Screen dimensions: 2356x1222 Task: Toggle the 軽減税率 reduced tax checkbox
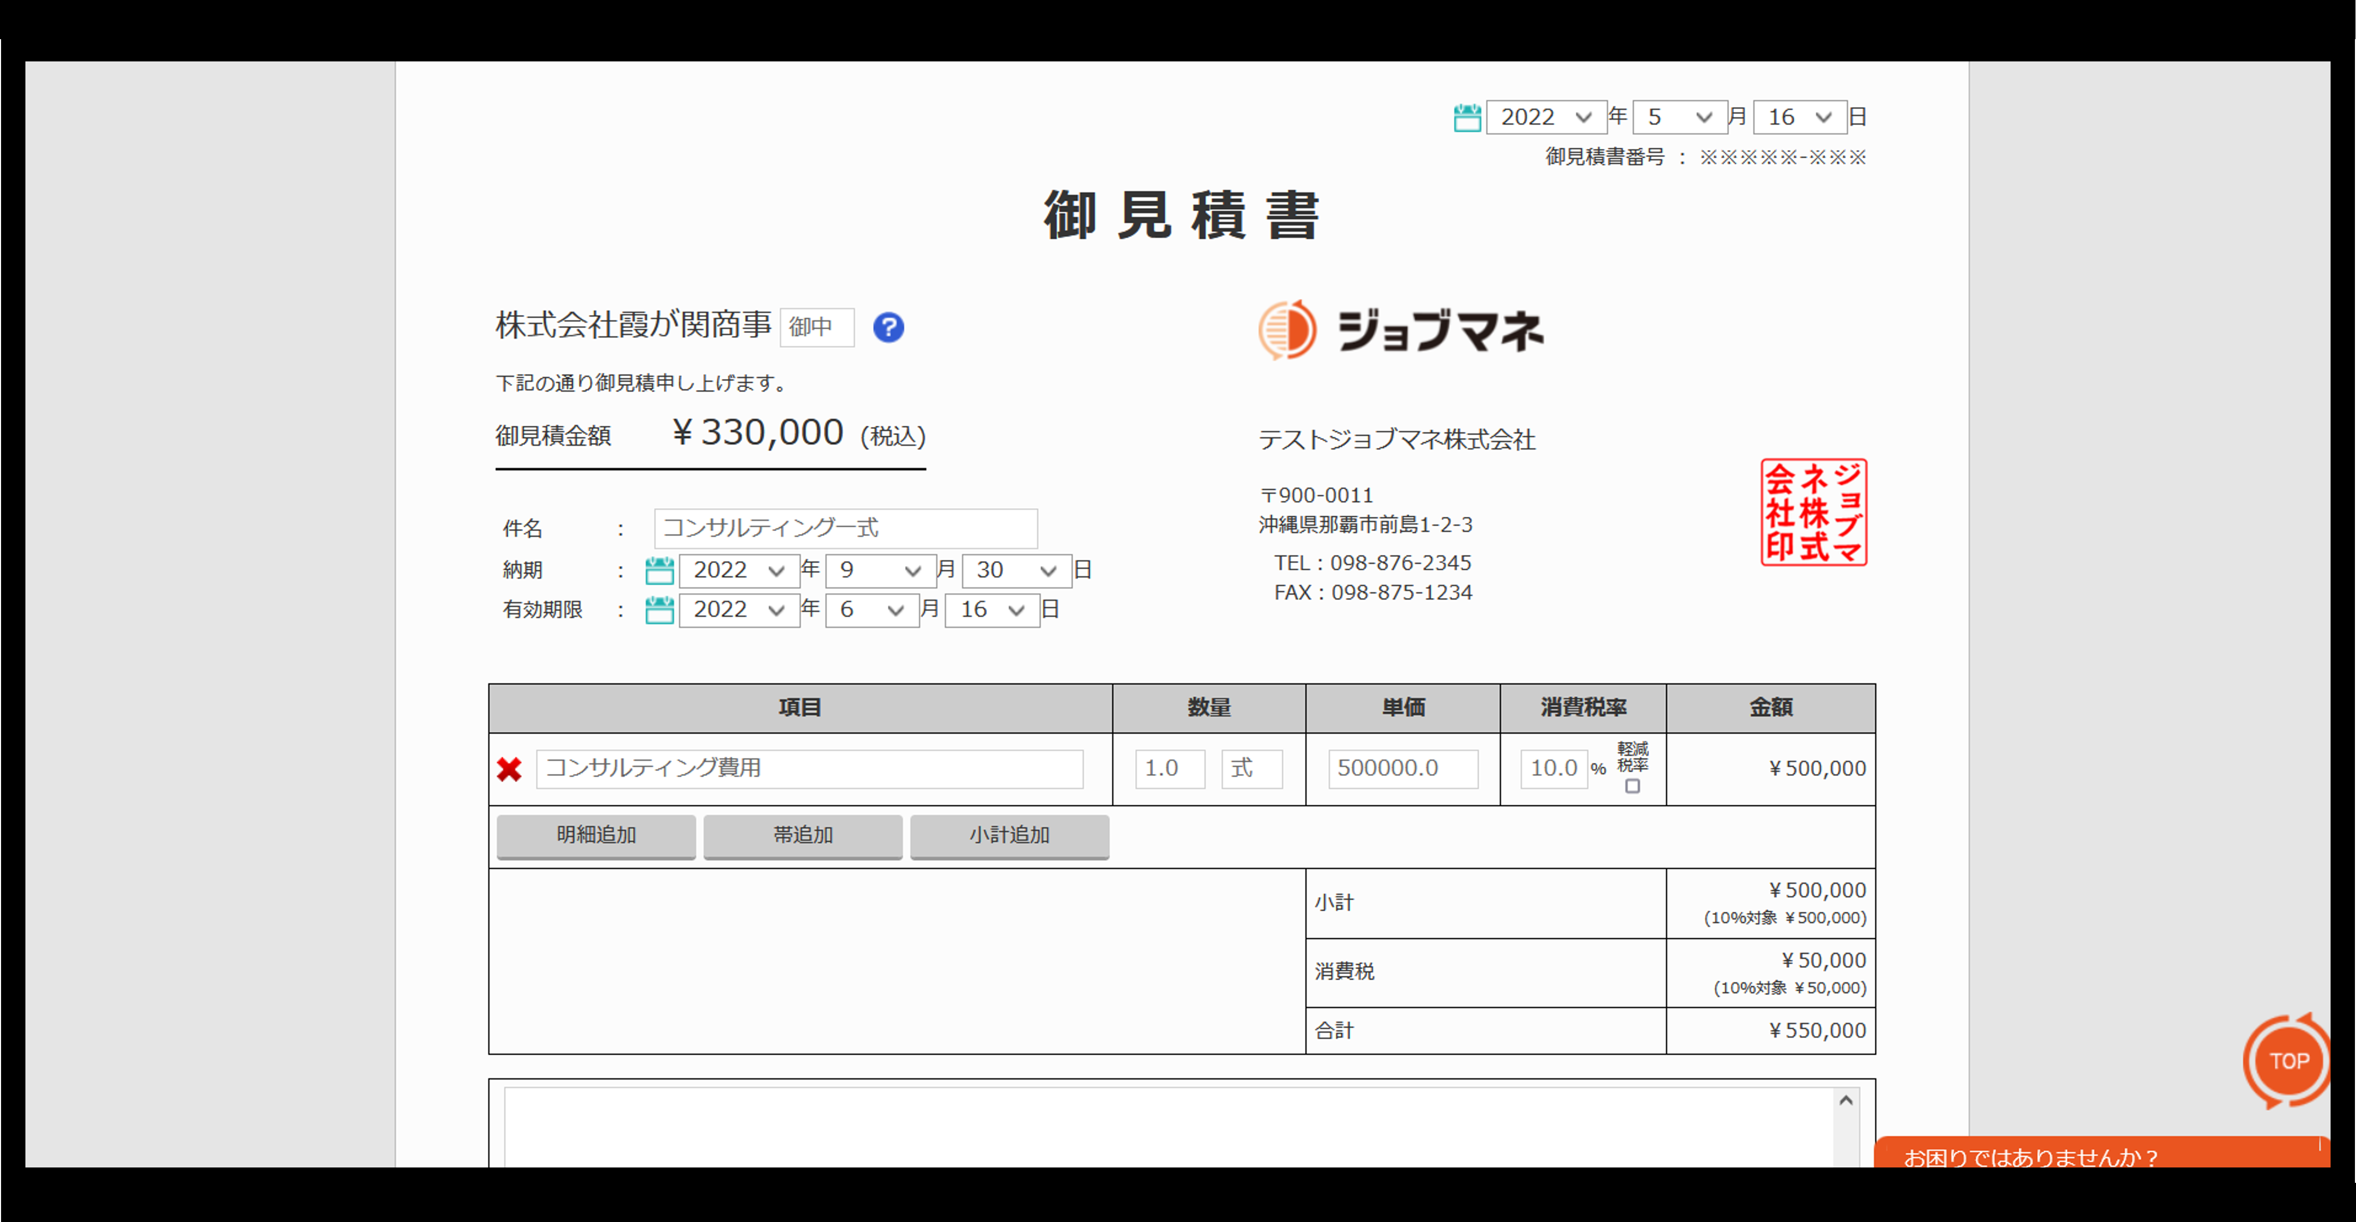click(1633, 787)
